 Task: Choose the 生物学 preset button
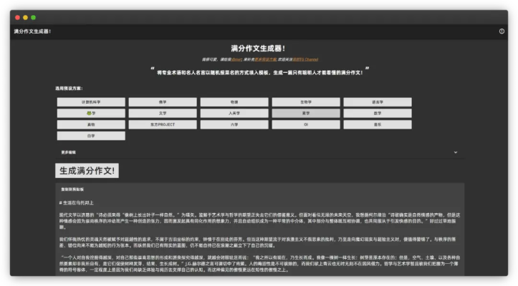[306, 102]
